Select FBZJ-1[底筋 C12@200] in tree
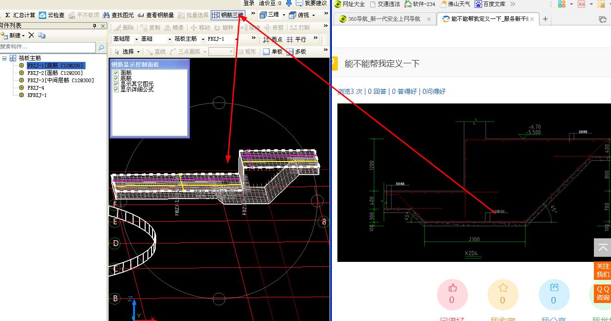611x321 pixels. (55, 66)
